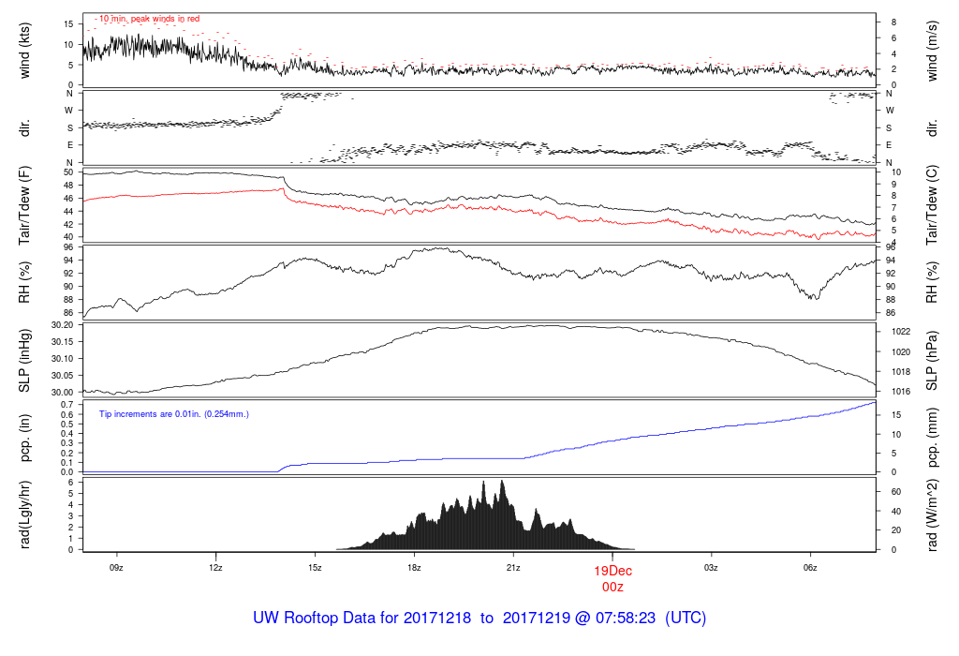Click the right 'RH (%)' axis label
The width and height of the screenshot is (959, 656).
pyautogui.click(x=932, y=282)
